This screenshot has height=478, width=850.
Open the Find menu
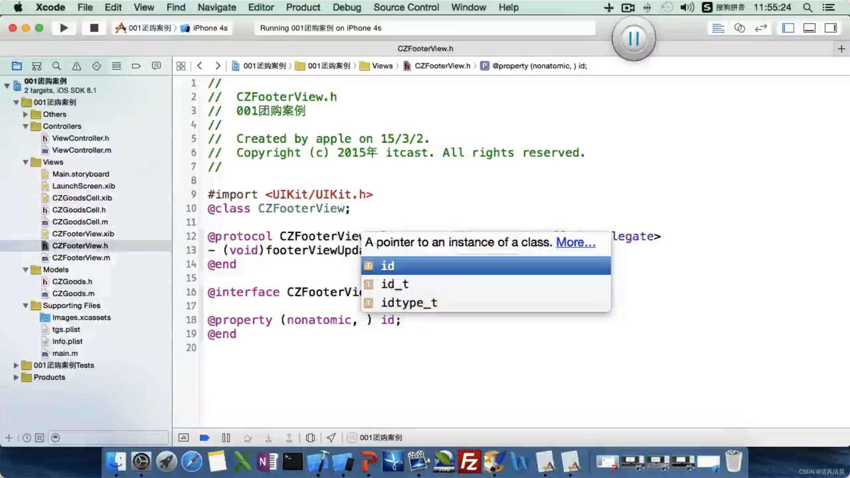tap(176, 7)
